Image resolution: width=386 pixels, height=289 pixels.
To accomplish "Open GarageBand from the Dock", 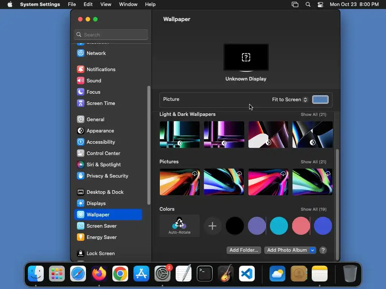I will [x=226, y=274].
